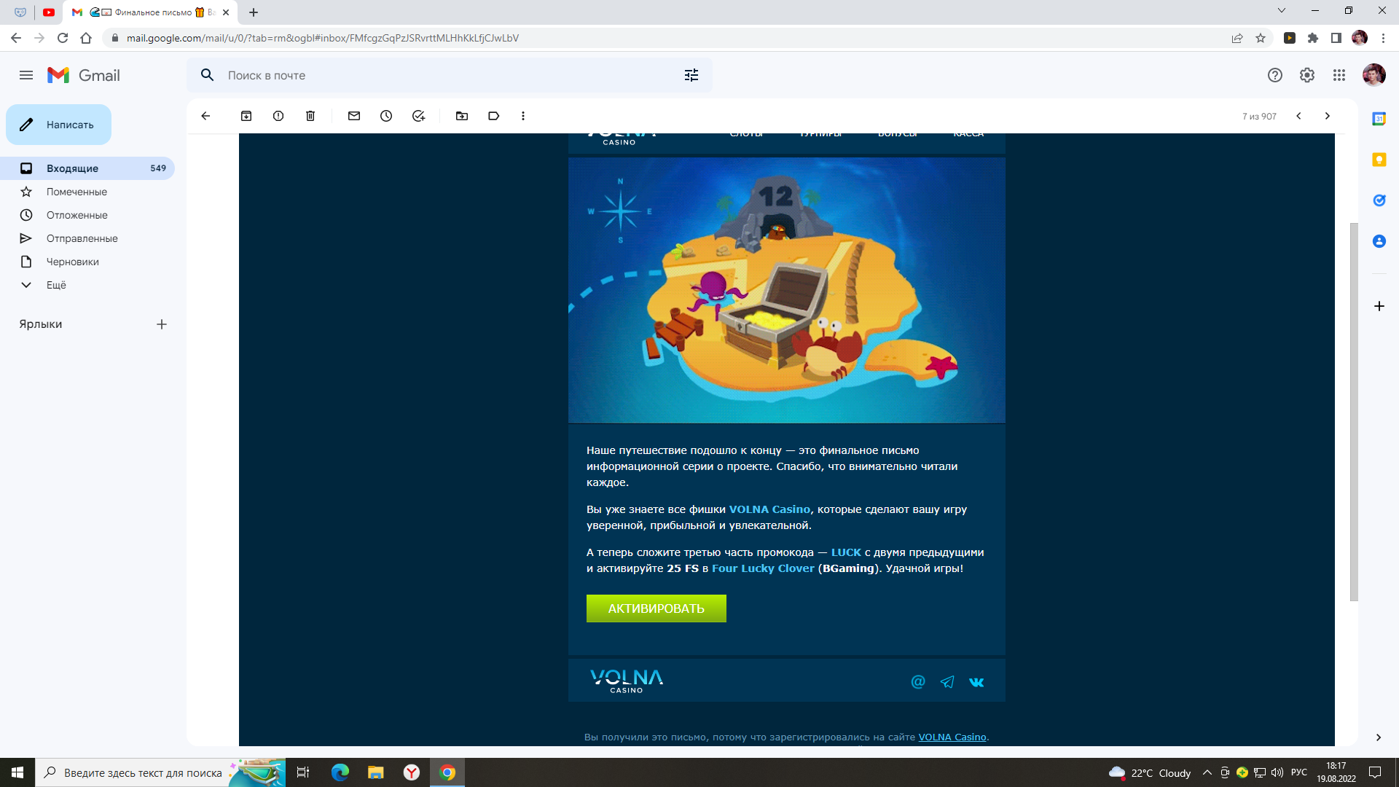Open the Windows Start menu
This screenshot has height=787, width=1399.
(17, 772)
